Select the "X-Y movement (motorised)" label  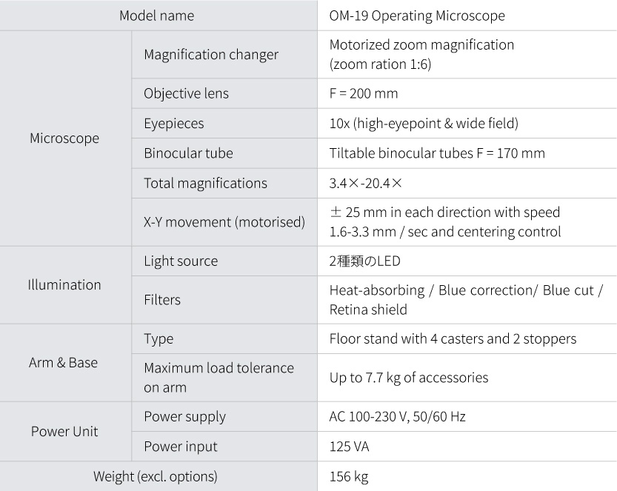[x=224, y=221]
